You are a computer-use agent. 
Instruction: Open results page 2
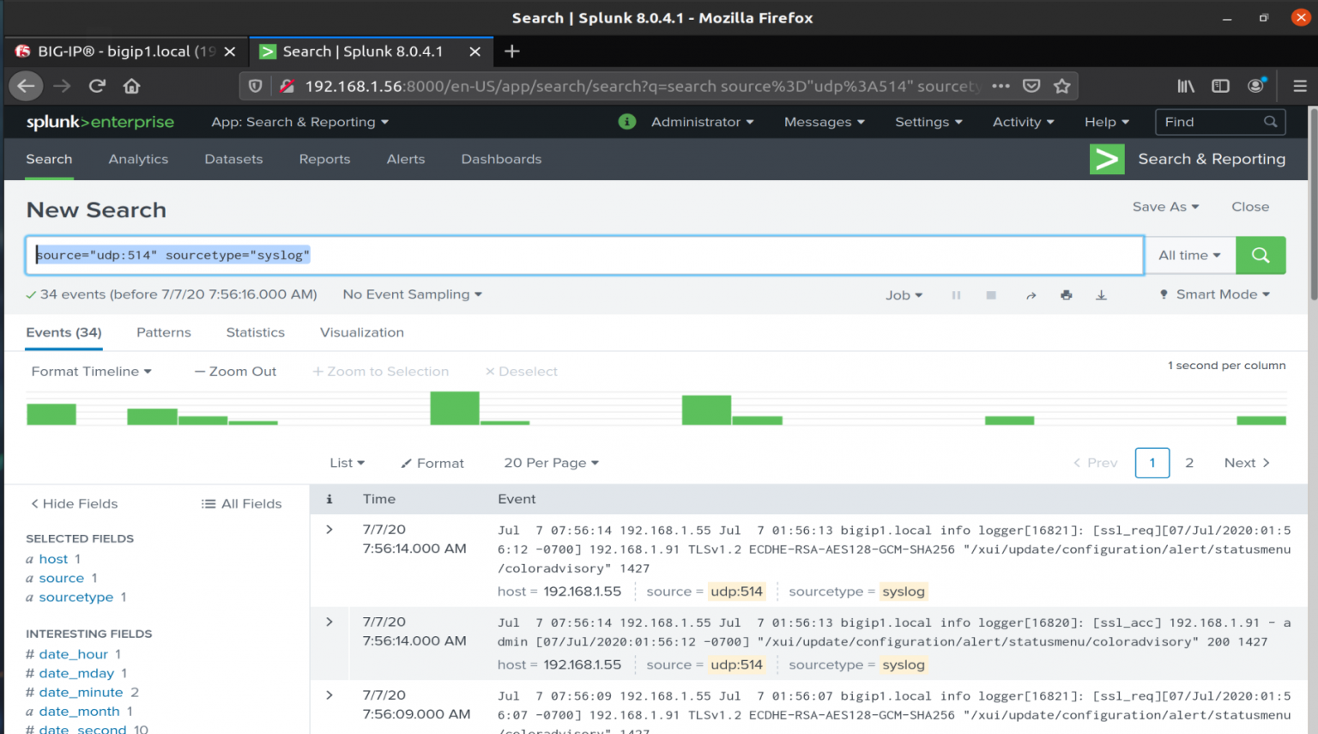pyautogui.click(x=1189, y=463)
